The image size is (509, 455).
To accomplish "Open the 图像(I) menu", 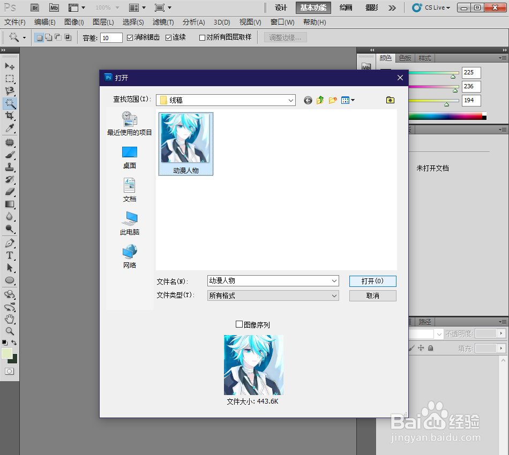I will click(74, 22).
